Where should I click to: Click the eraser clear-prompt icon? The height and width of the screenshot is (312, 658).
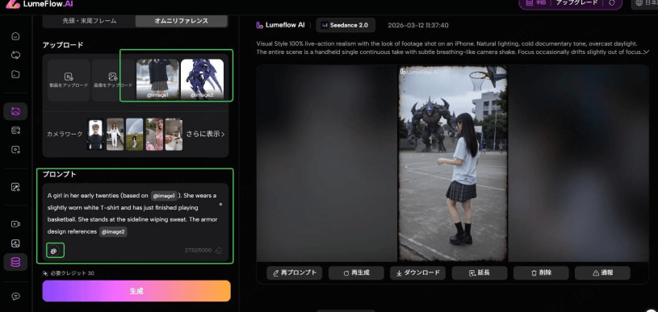(x=218, y=251)
